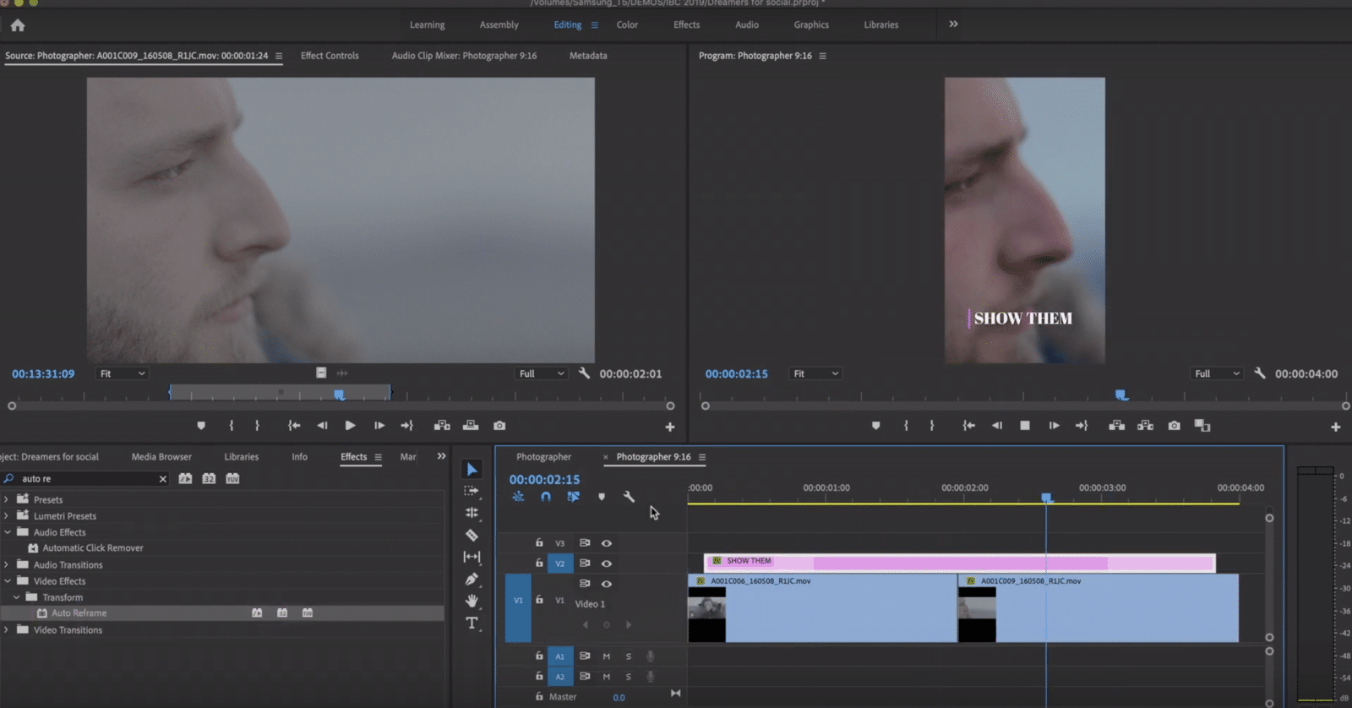The width and height of the screenshot is (1352, 708).
Task: Select the Pen tool
Action: point(472,579)
